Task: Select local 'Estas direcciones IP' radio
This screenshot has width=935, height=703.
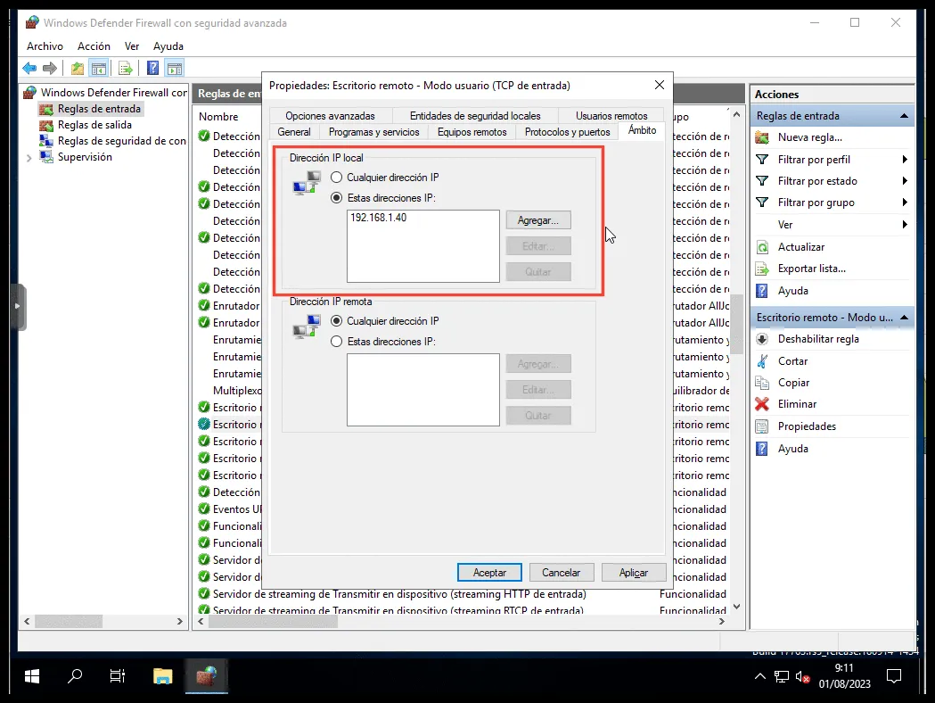Action: pos(337,197)
